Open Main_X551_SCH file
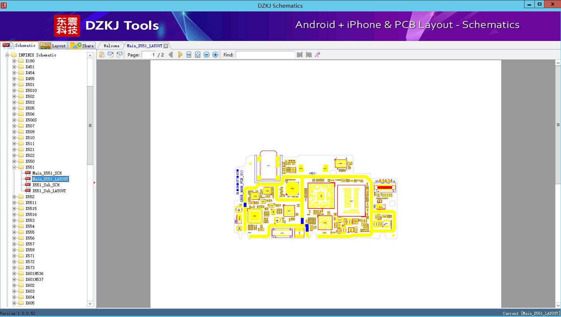This screenshot has height=317, width=561. (x=47, y=173)
